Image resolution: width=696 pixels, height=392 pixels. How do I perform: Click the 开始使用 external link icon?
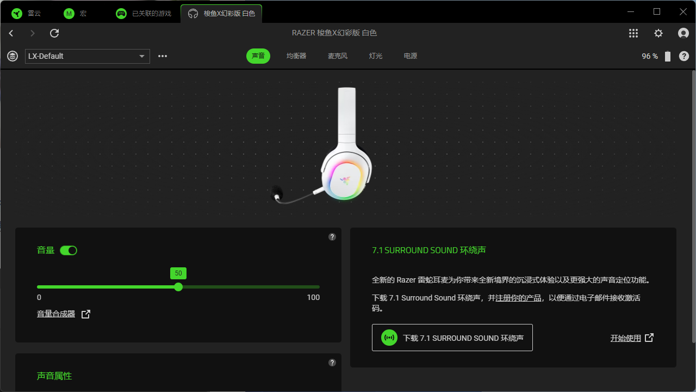click(649, 338)
